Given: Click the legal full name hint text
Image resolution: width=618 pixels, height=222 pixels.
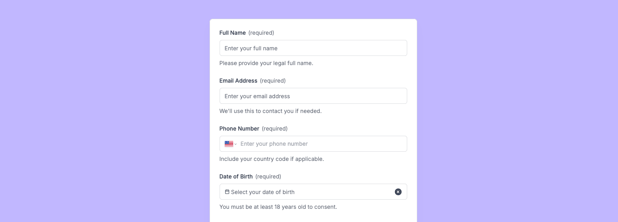Looking at the screenshot, I should 266,63.
